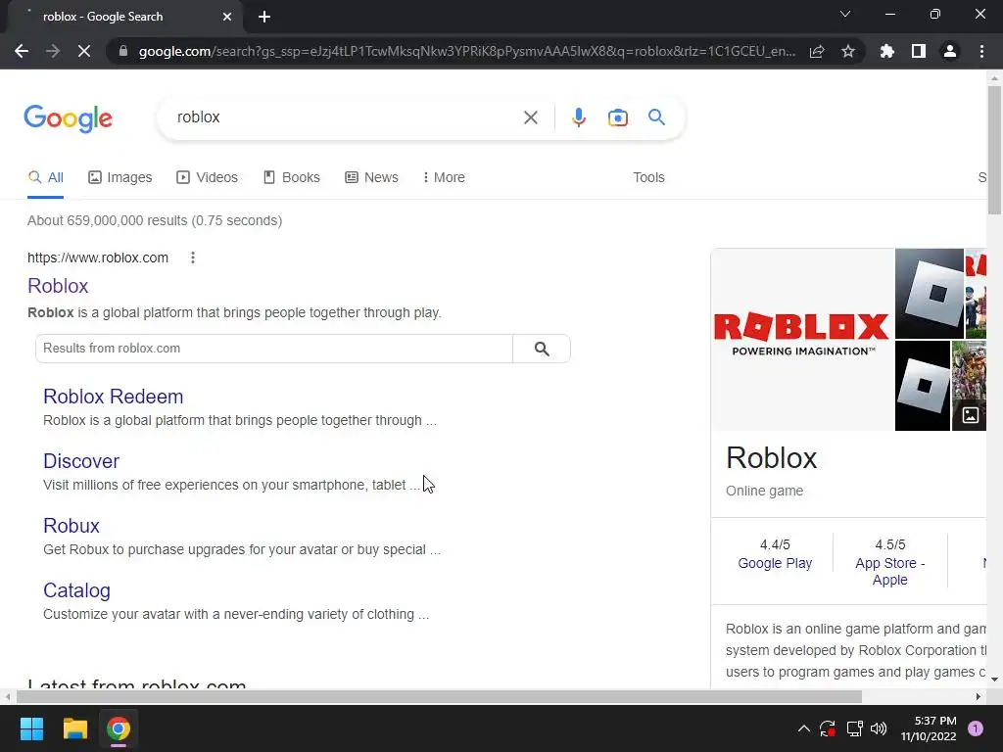This screenshot has width=1003, height=752.
Task: Open the Roblox Powering Imagination logo image
Action: click(x=802, y=340)
